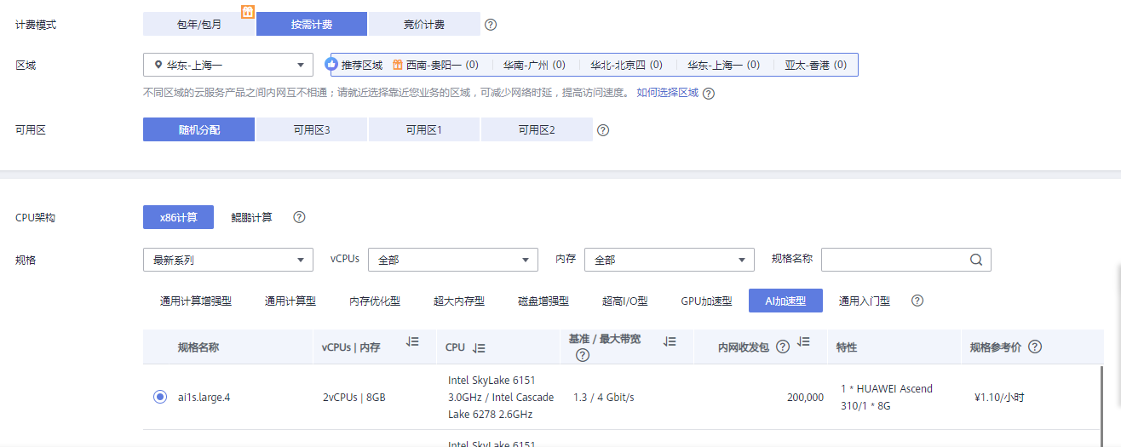Click the ai1s.large.4 spec name
Screen dimensions: 1121x447
pyautogui.click(x=204, y=397)
